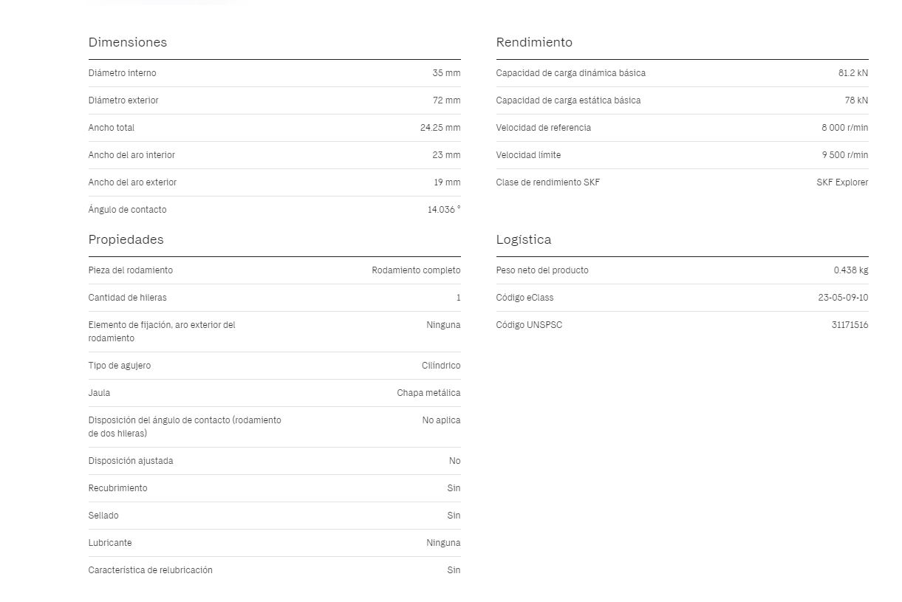Click the Peso neto del producto label

coord(542,270)
